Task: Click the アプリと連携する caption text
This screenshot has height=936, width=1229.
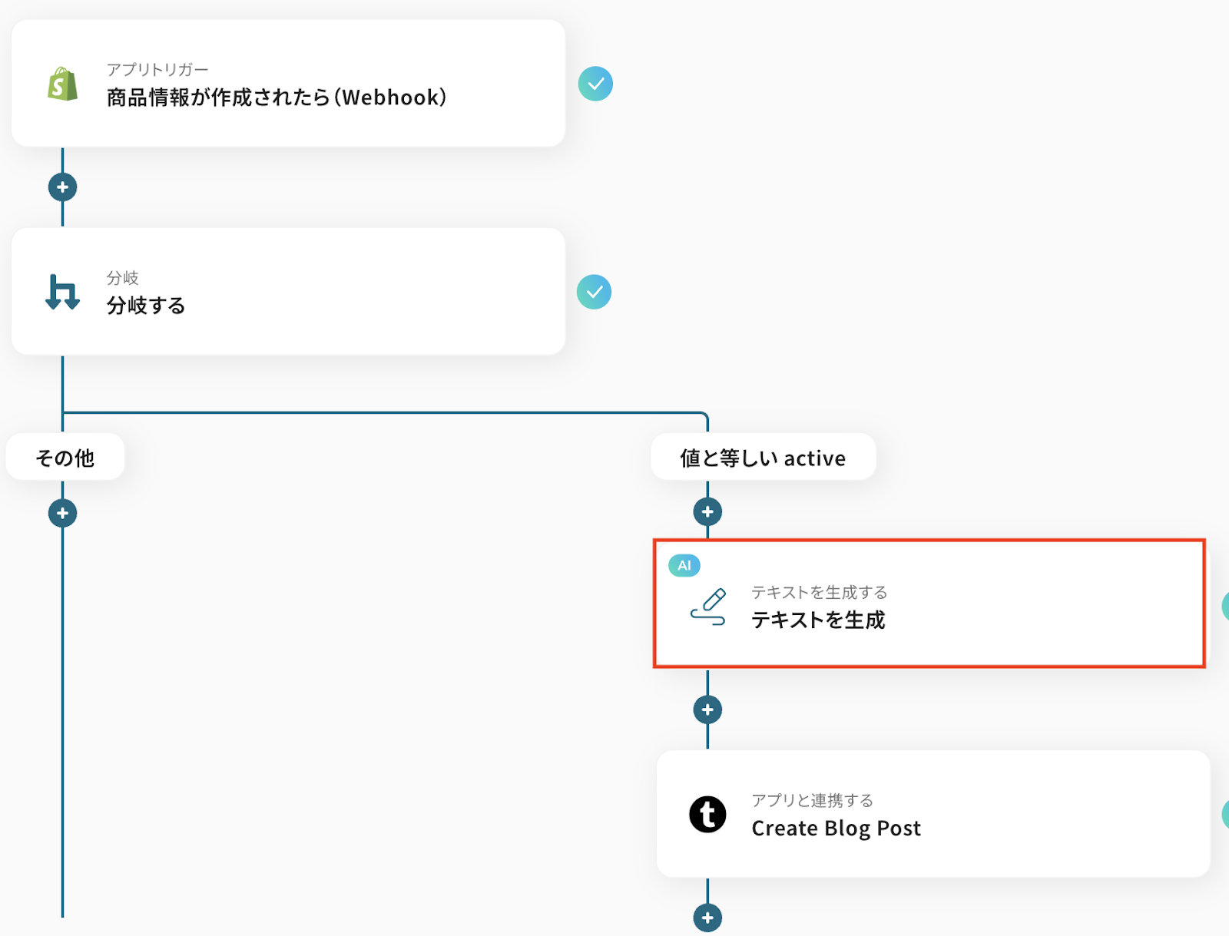Action: point(812,801)
